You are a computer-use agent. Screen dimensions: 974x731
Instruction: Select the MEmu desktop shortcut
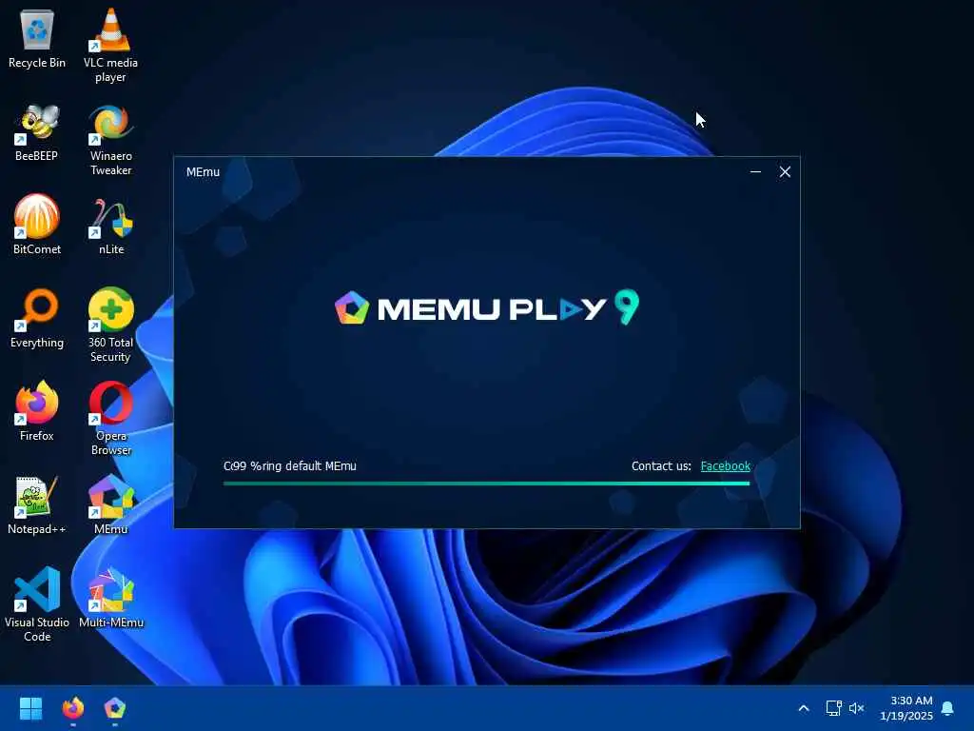[x=110, y=504]
